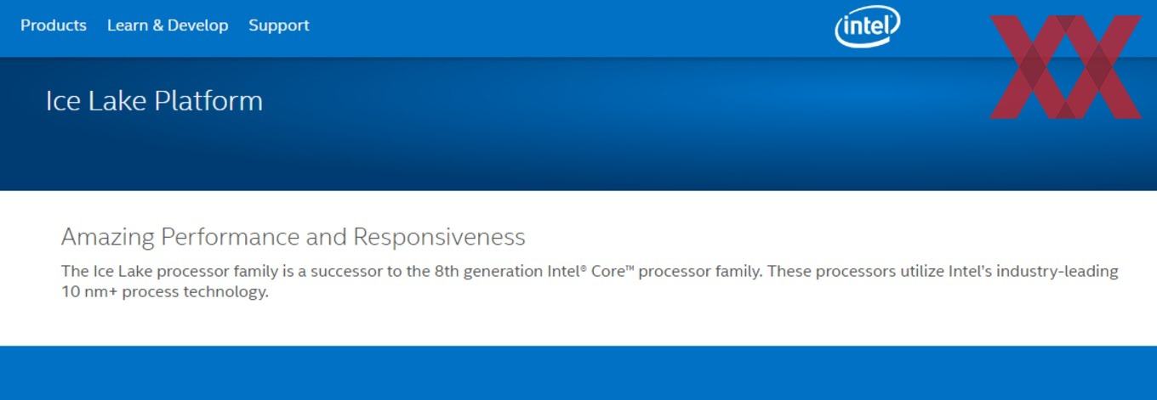Click the word Amazing in the subheading
This screenshot has width=1157, height=400.
pyautogui.click(x=108, y=238)
